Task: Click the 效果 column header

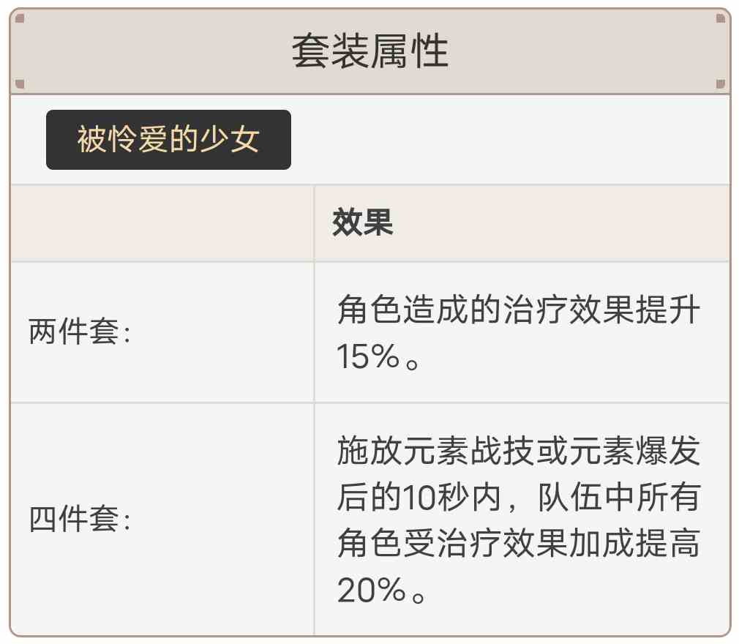Action: point(362,222)
